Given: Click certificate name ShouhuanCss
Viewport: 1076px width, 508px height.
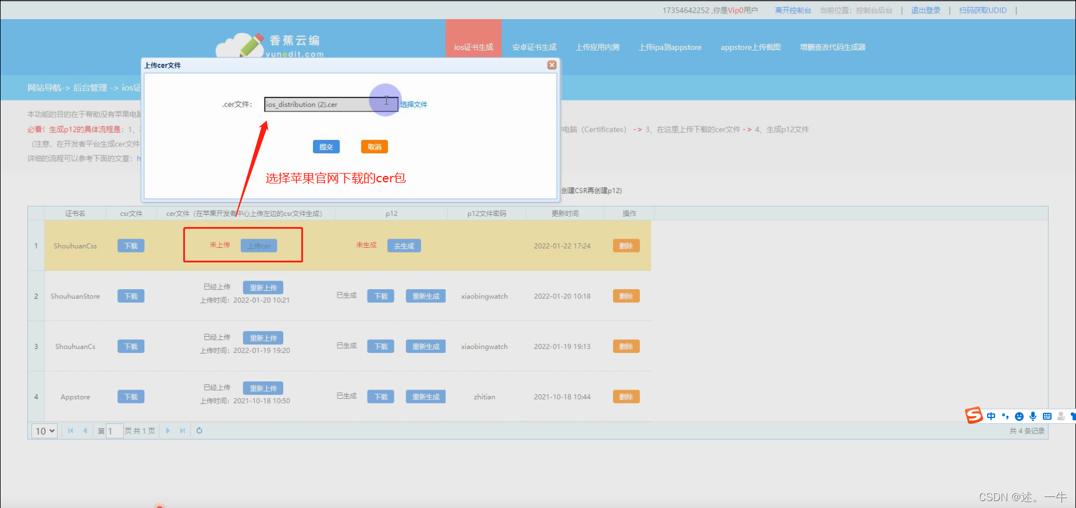Looking at the screenshot, I should (75, 246).
